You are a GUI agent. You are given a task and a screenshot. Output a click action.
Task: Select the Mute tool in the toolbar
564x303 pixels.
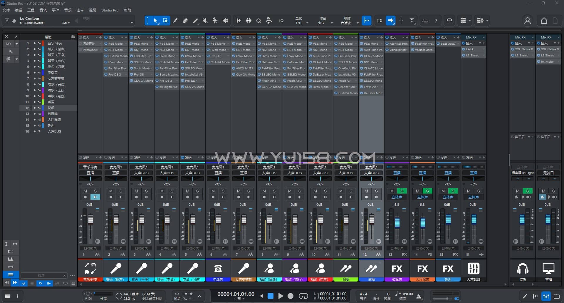[205, 21]
